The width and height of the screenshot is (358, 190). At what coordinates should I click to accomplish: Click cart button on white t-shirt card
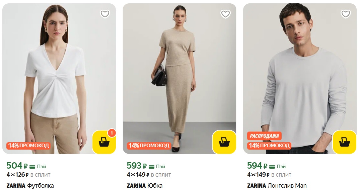tap(104, 142)
